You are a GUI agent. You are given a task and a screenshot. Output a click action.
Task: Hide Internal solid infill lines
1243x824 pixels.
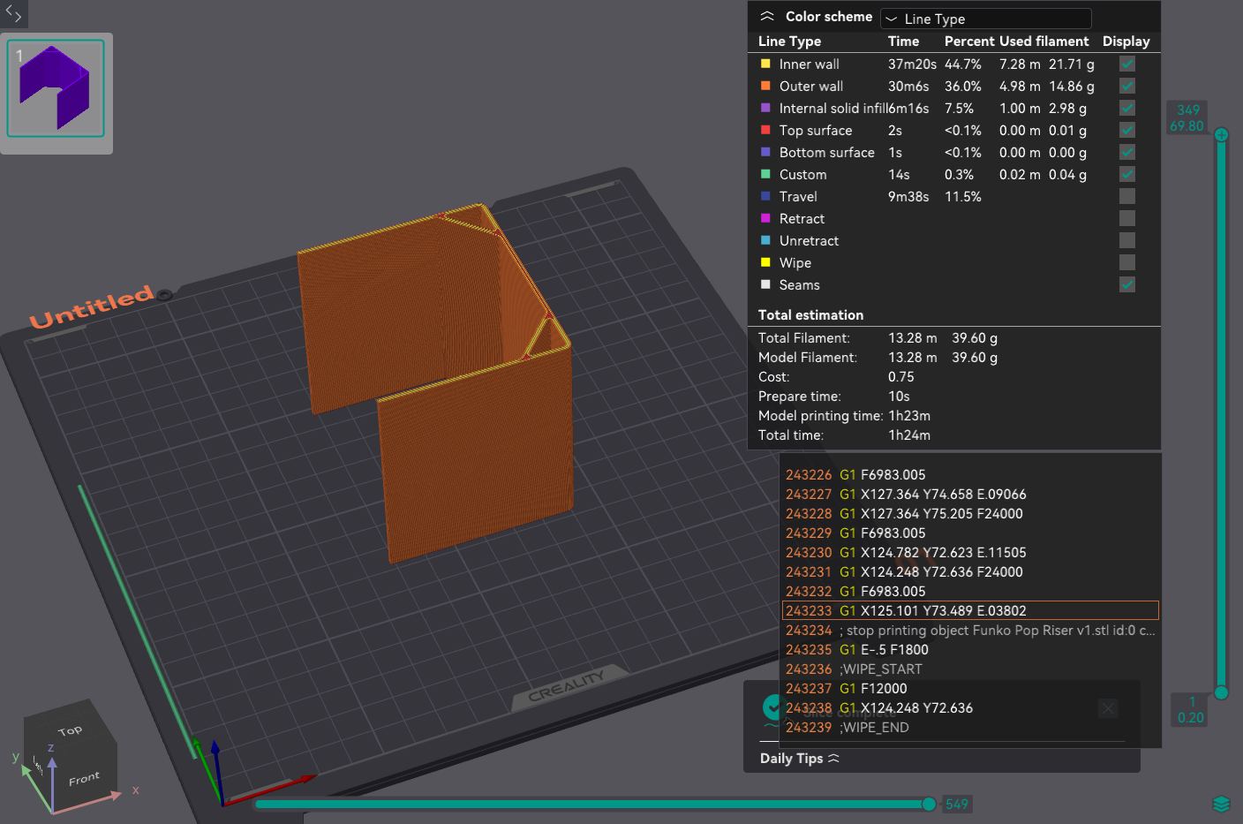click(x=1127, y=108)
